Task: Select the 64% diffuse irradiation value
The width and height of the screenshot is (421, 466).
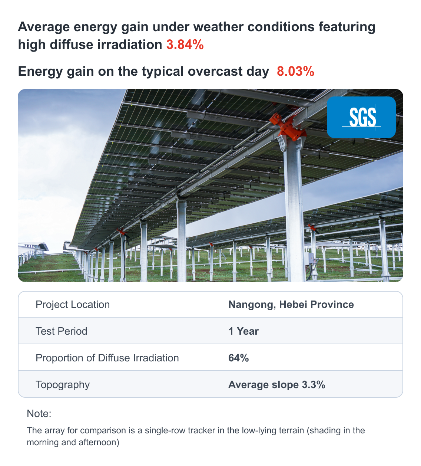Action: tap(239, 358)
